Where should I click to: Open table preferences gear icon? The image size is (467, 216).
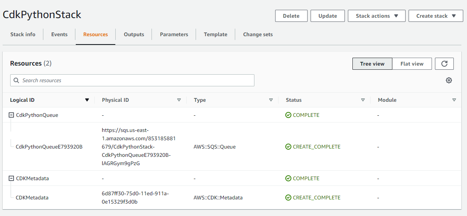tap(449, 80)
